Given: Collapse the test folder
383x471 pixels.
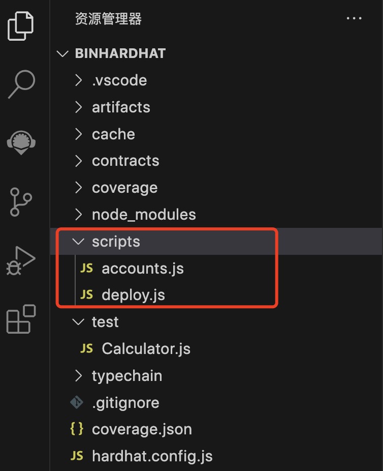Looking at the screenshot, I should 105,322.
